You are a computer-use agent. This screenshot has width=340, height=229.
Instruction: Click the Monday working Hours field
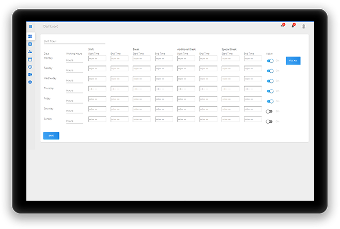pyautogui.click(x=74, y=60)
